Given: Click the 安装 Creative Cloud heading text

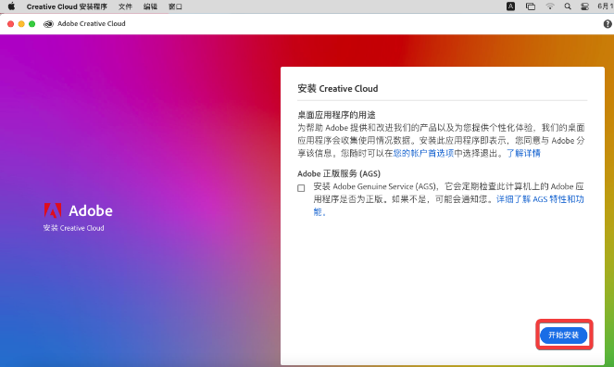Looking at the screenshot, I should coord(337,89).
